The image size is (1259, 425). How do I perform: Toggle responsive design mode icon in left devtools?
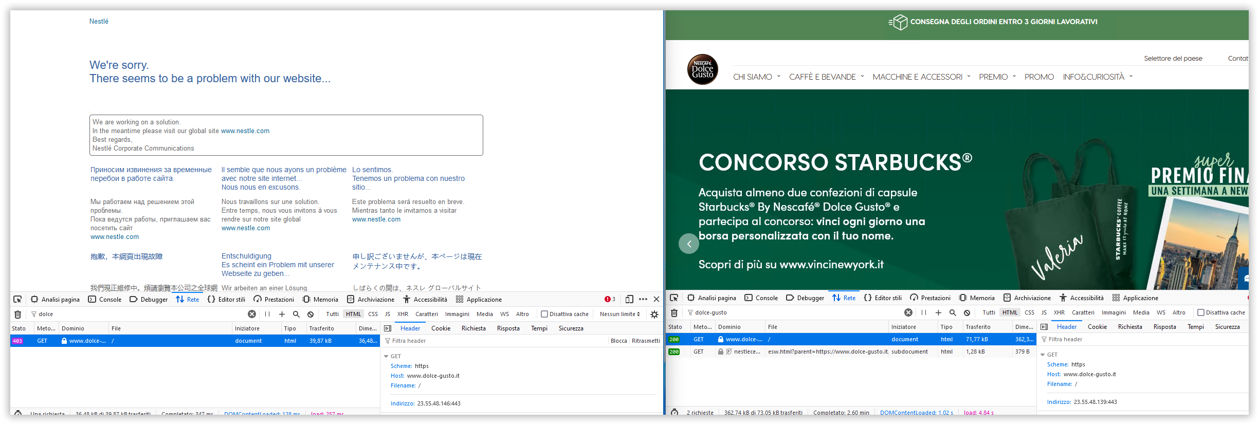coord(629,299)
